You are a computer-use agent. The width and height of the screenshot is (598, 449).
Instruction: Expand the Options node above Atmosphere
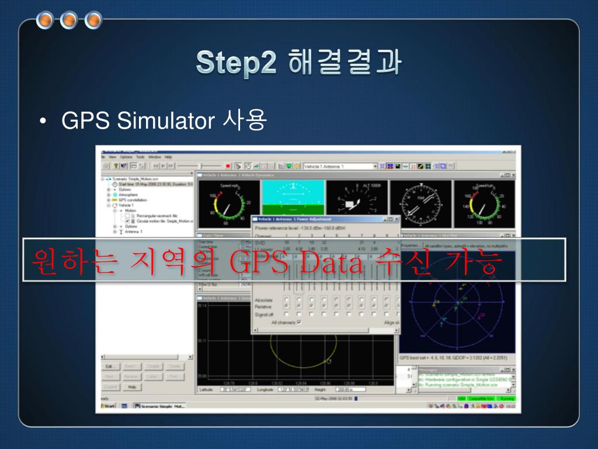click(x=109, y=189)
